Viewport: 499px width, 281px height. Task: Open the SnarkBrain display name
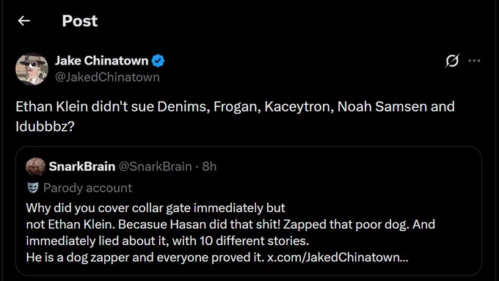coord(81,167)
